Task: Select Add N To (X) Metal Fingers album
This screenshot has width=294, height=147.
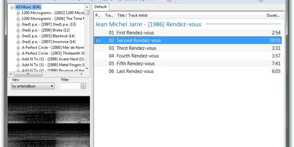Action: [x=53, y=65]
